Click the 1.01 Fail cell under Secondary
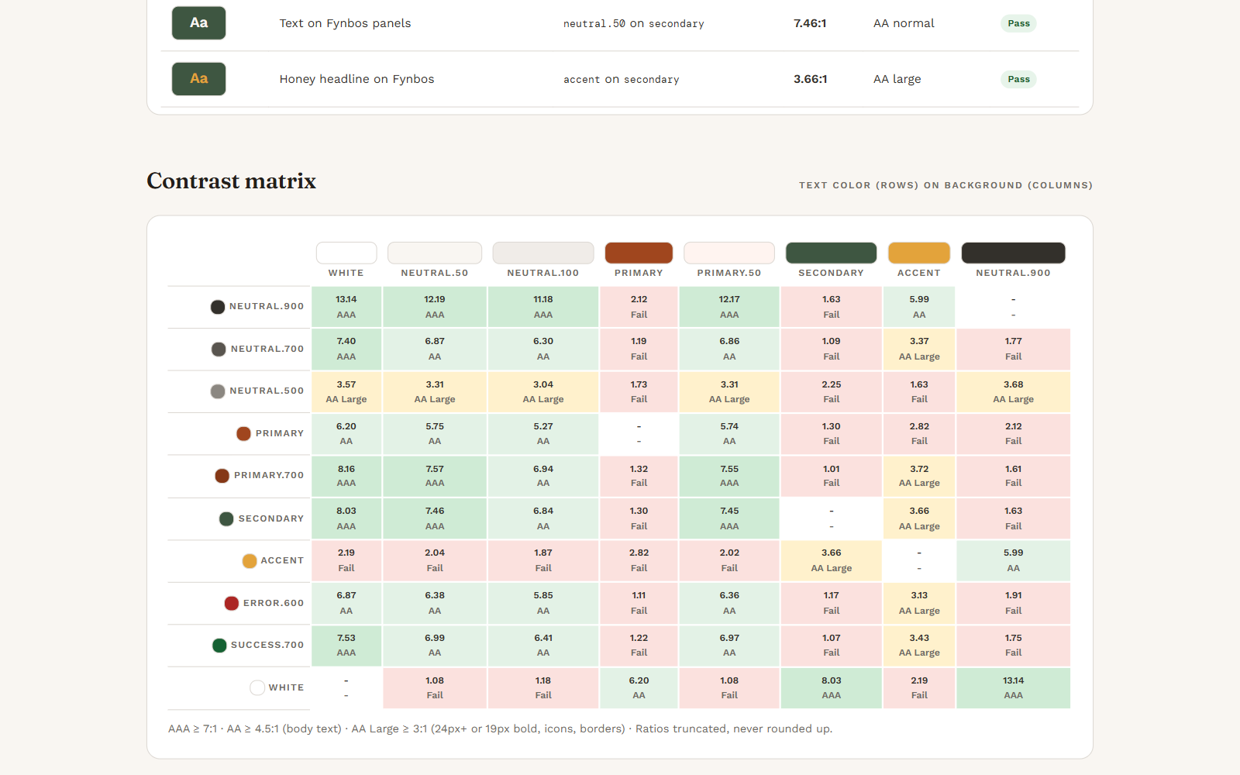 [831, 476]
